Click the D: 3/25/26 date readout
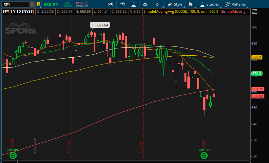 45,12
